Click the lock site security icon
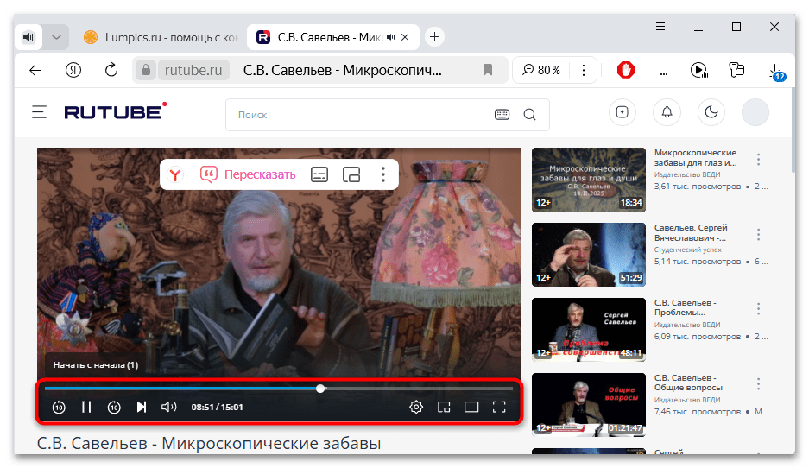This screenshot has height=468, width=809. pyautogui.click(x=146, y=70)
